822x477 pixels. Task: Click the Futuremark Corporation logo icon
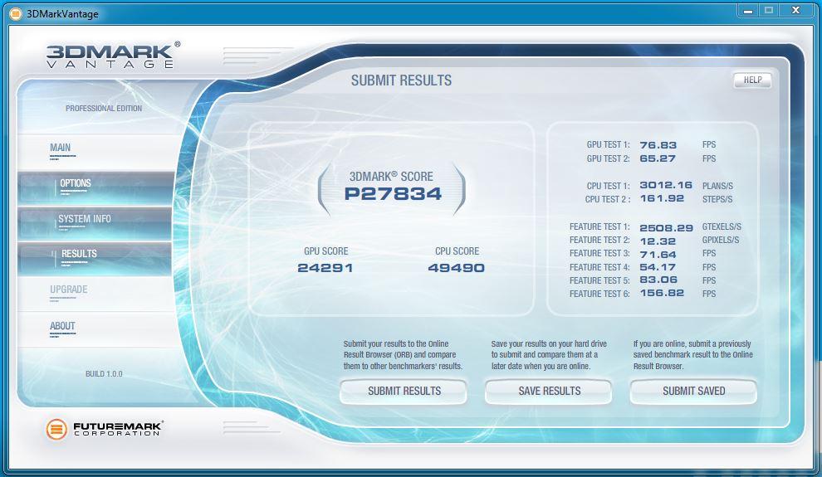click(x=56, y=430)
